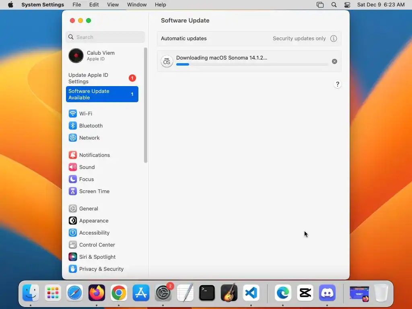Open Discord from the Dock
The width and height of the screenshot is (412, 309).
(x=327, y=293)
